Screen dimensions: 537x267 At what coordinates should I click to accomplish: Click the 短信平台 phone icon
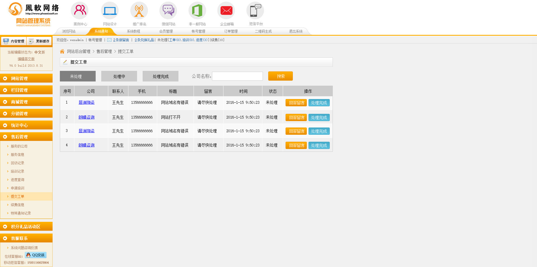(x=255, y=11)
